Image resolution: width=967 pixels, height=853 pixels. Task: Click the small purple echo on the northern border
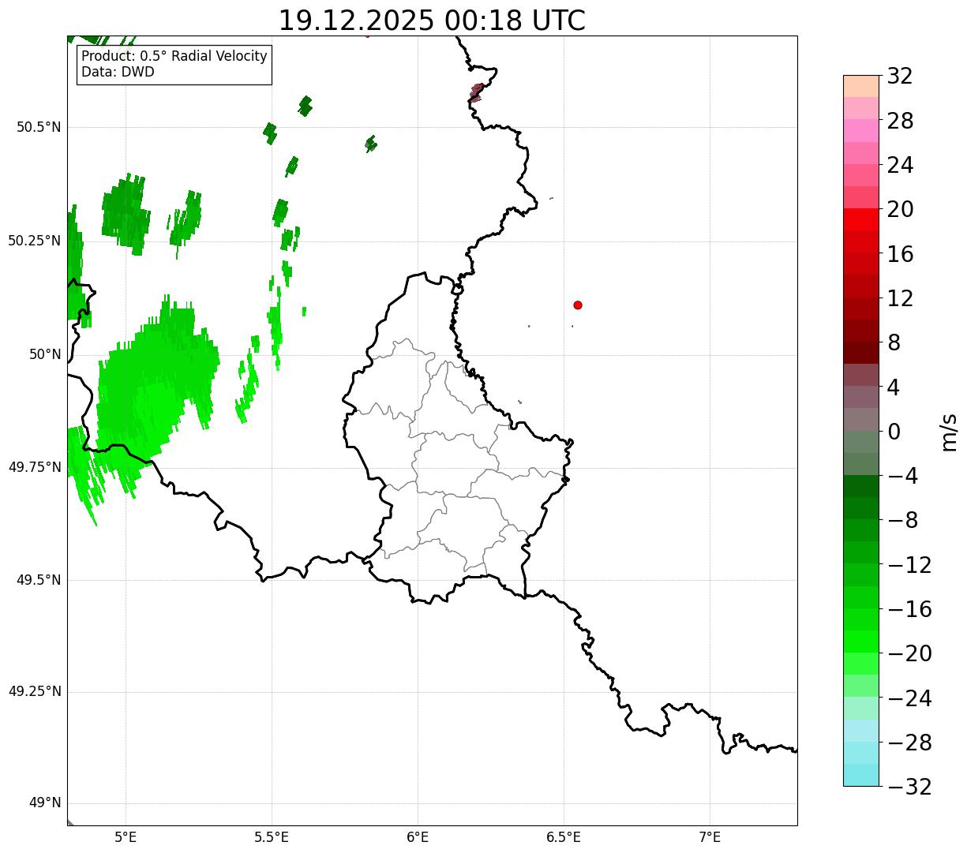click(x=476, y=92)
